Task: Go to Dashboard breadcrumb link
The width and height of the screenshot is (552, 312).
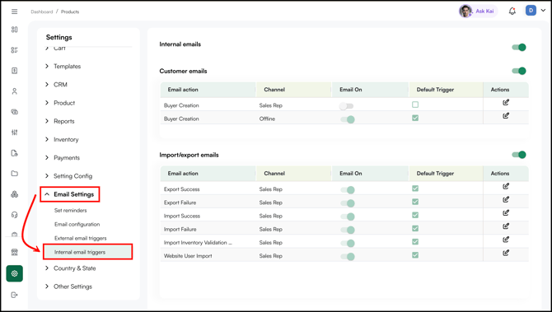Action: pos(41,12)
